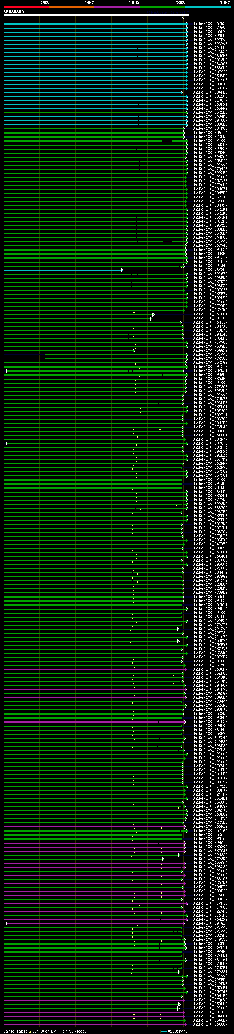Select label UniRef100_Q84VG3
This screenshot has height=1034, width=234.
tap(210, 64)
